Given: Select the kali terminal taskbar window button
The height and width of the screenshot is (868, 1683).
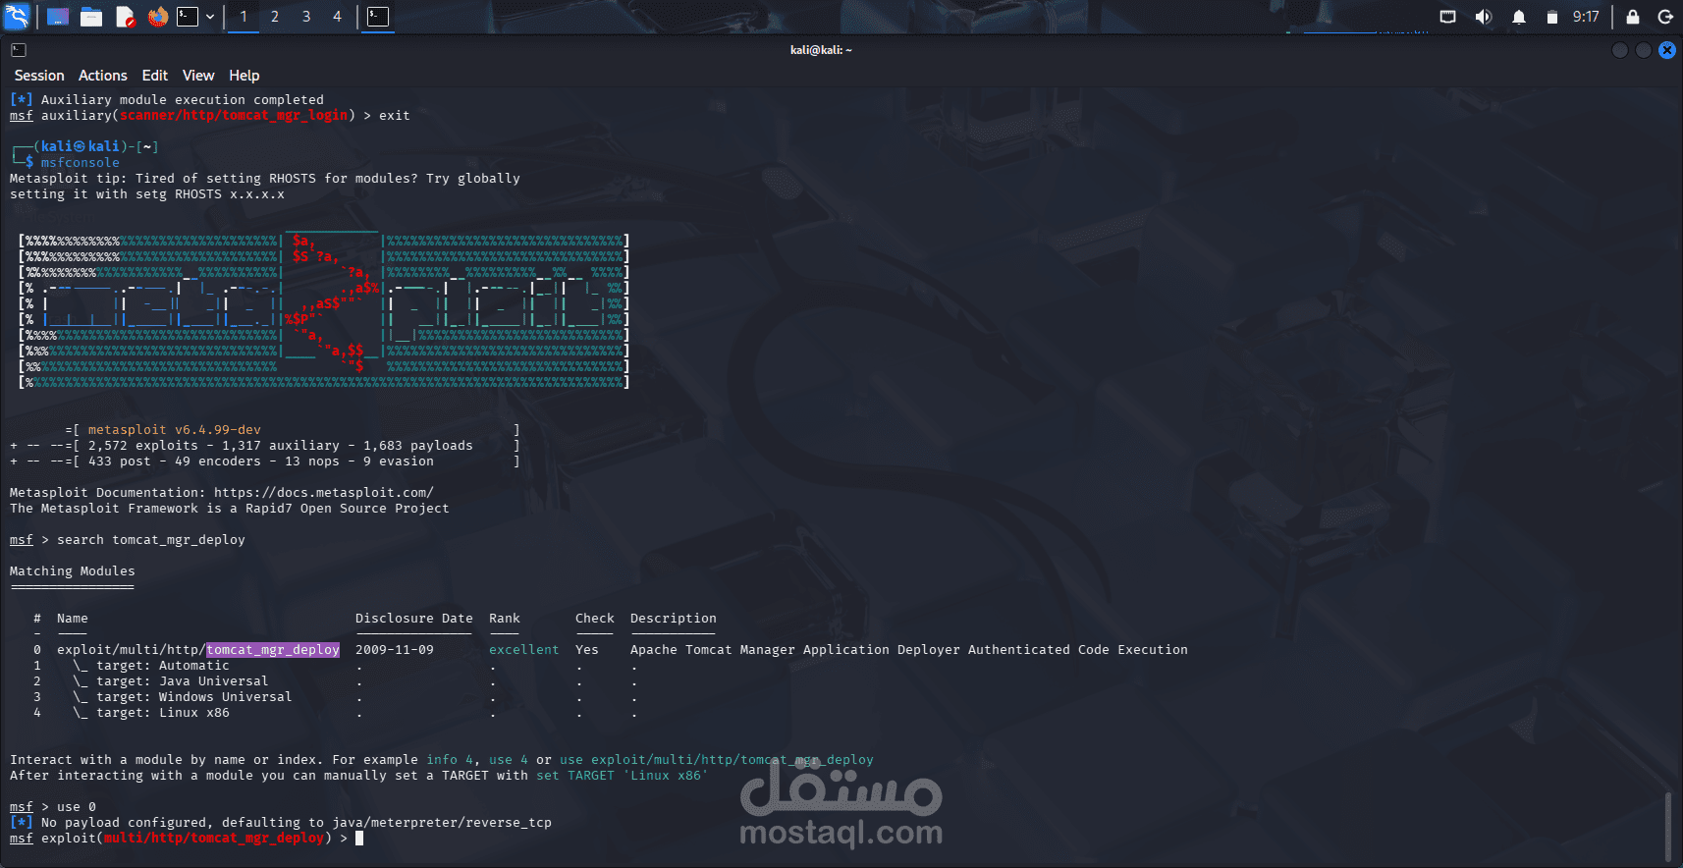Looking at the screenshot, I should [x=378, y=17].
